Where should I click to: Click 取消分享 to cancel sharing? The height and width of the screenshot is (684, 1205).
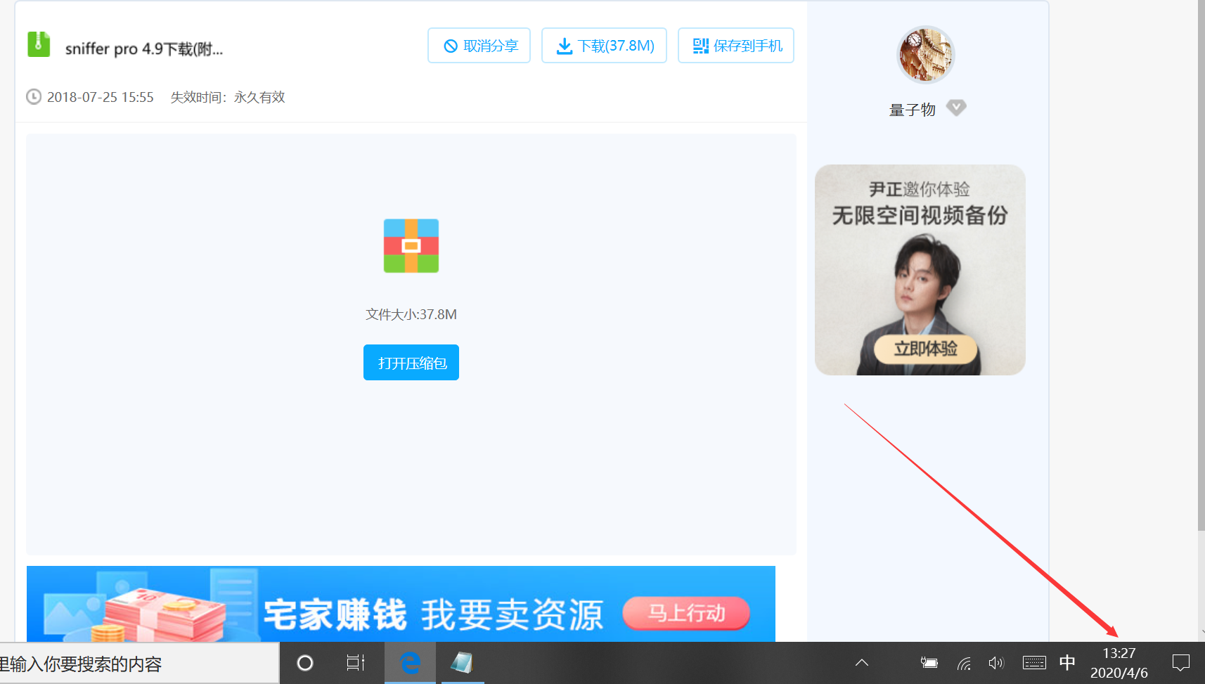pyautogui.click(x=479, y=45)
